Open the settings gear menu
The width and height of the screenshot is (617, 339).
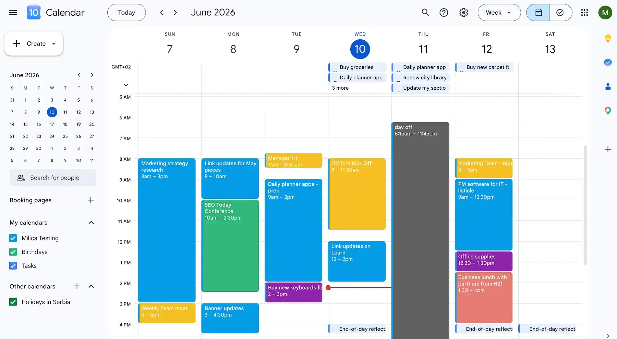(464, 13)
